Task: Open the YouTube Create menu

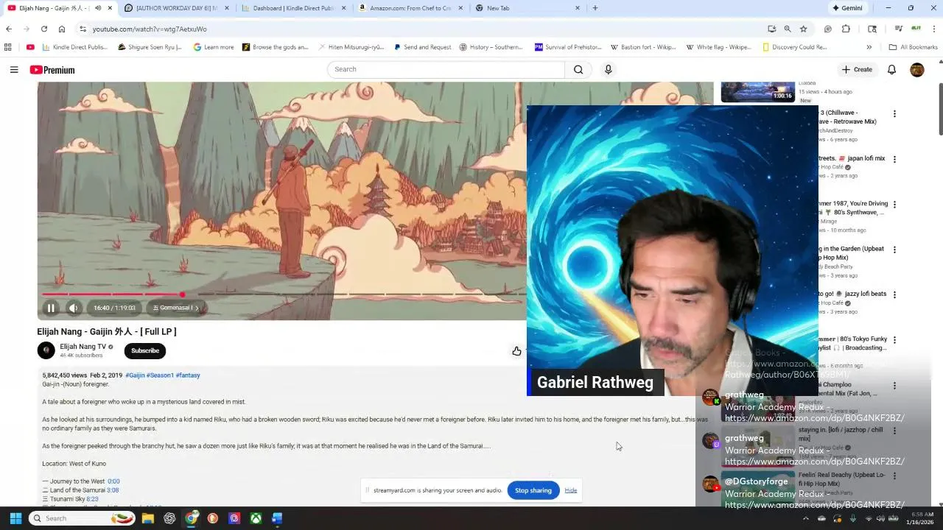Action: point(857,69)
